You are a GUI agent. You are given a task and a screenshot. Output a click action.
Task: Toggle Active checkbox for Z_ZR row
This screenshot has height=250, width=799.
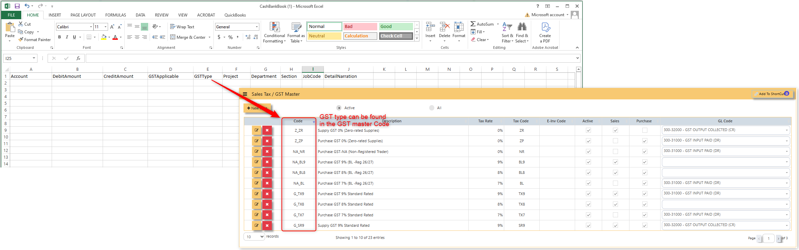coord(588,130)
